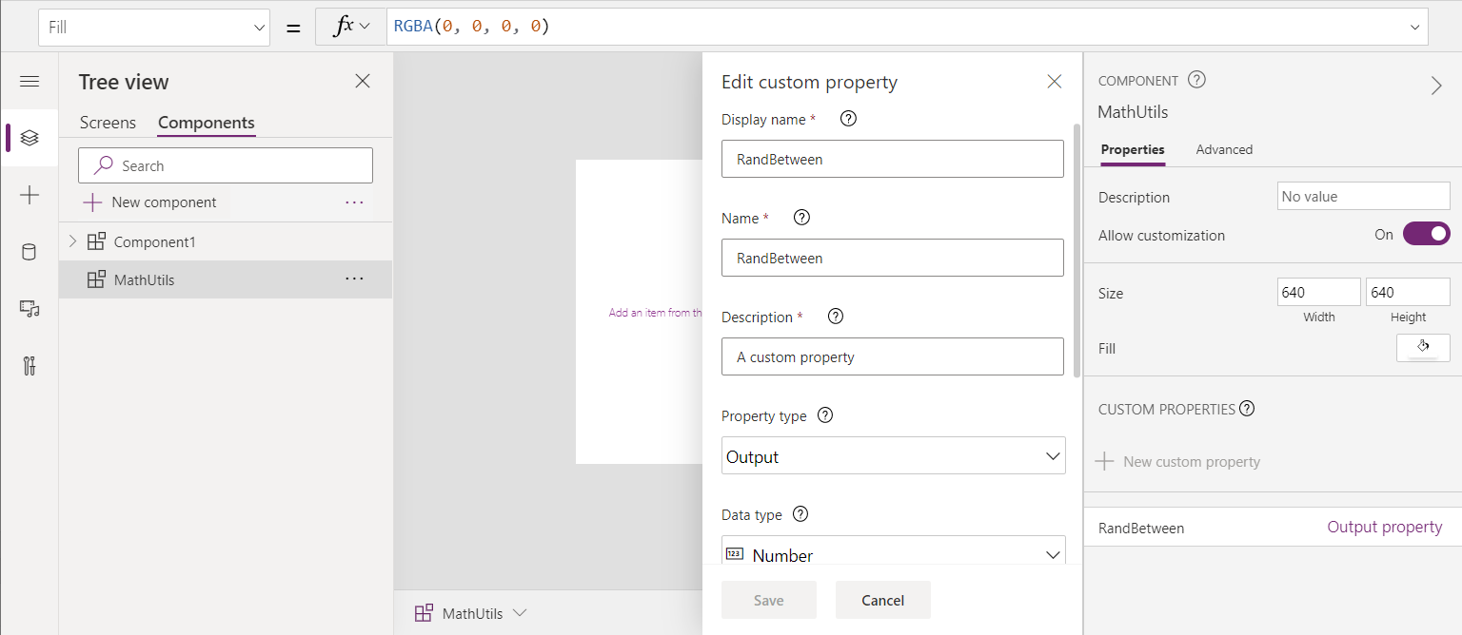This screenshot has height=635, width=1462.
Task: Click the Insert plus icon in sidebar
Action: tap(30, 195)
